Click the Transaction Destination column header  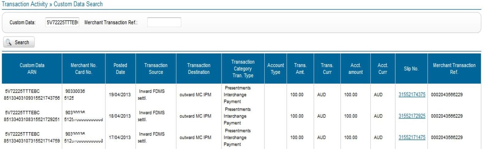pos(198,68)
